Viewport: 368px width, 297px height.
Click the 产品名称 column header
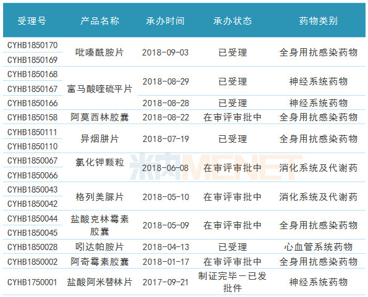pos(100,21)
